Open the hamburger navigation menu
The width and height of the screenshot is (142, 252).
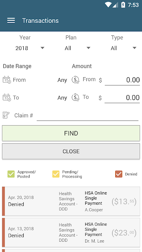(11, 20)
